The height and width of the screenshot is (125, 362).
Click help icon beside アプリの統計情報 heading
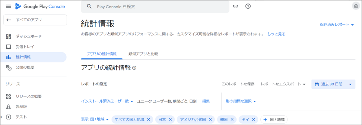tap(134, 68)
